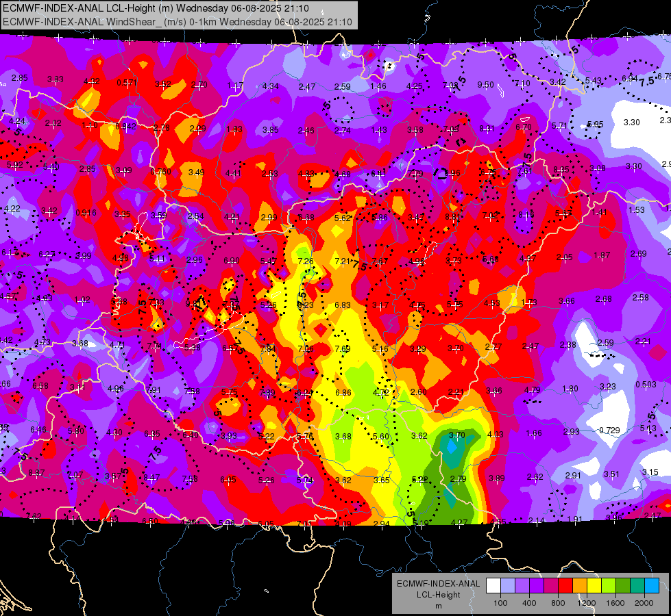671x616 pixels.
Task: Click the wind shear value 8.87
Action: (x=36, y=473)
